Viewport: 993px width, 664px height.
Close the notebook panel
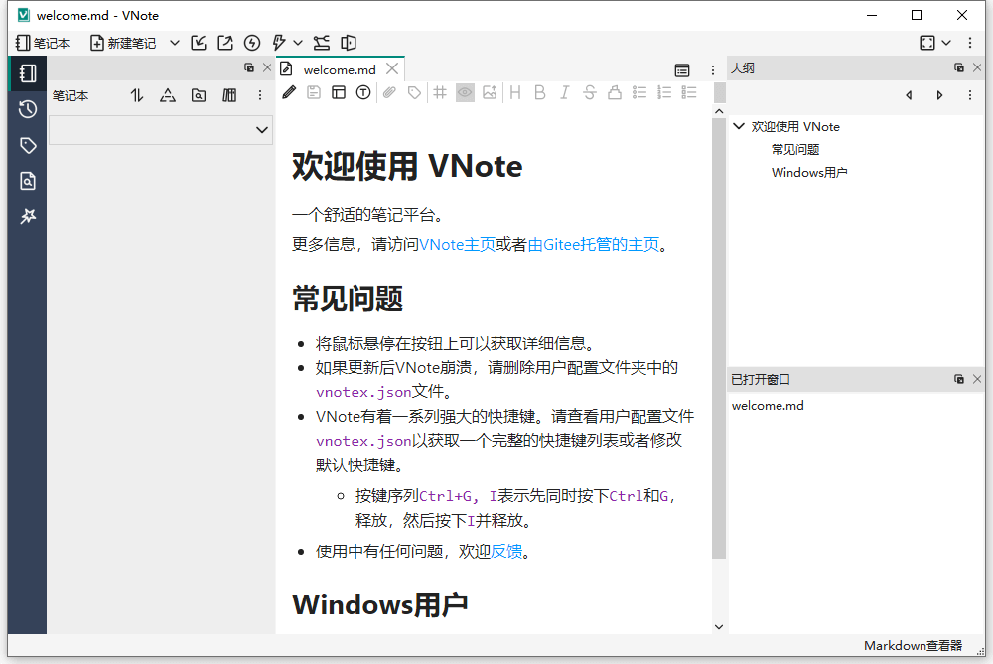pyautogui.click(x=267, y=67)
